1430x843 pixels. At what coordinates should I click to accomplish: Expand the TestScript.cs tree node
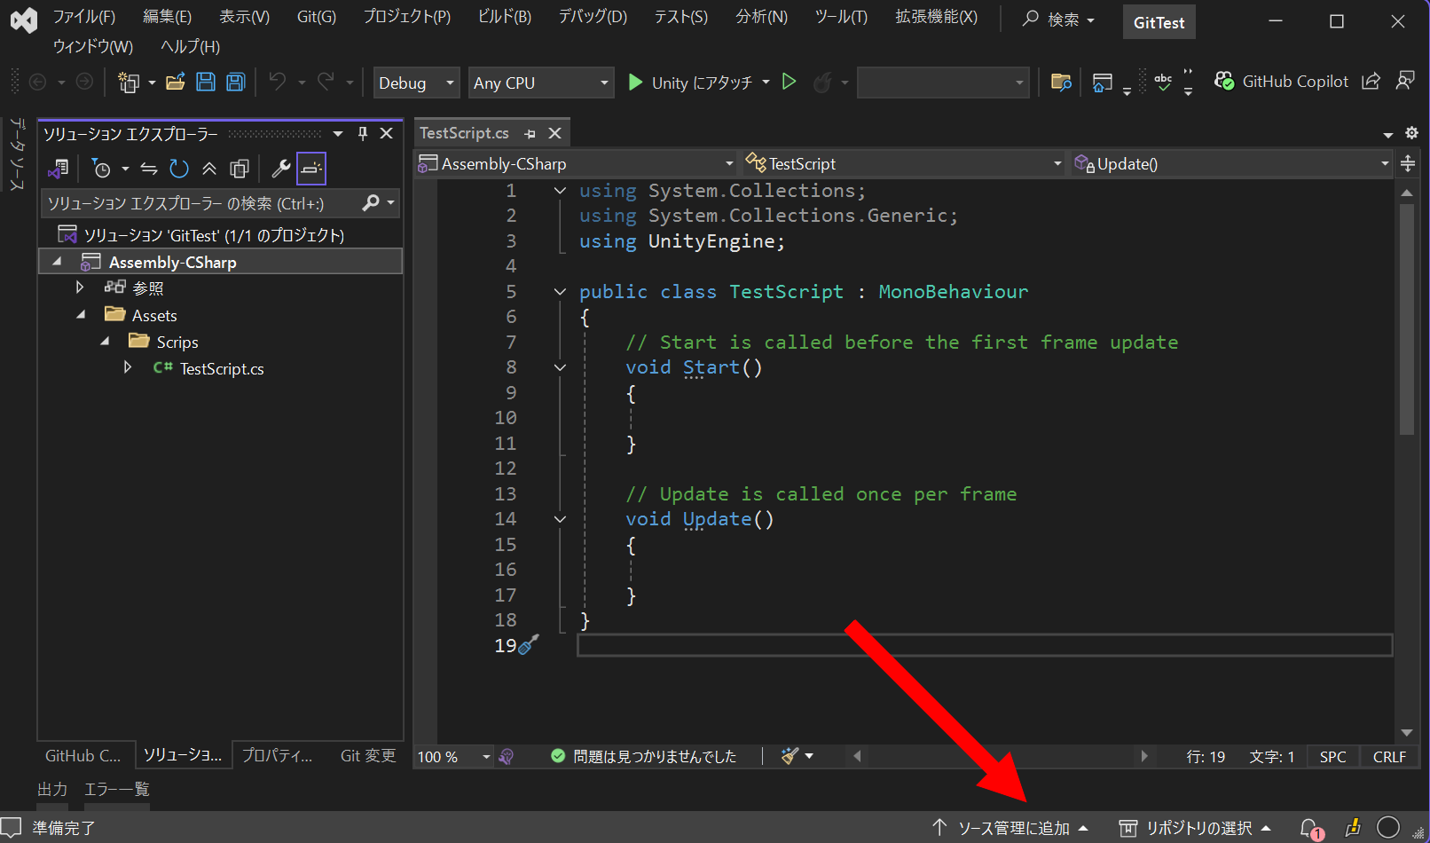(x=128, y=367)
